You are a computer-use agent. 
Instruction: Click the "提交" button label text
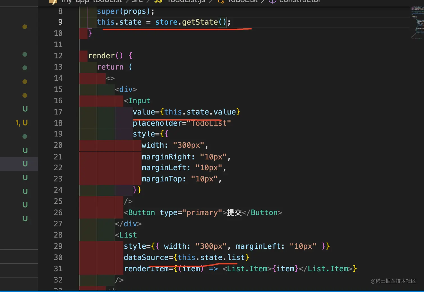click(234, 213)
